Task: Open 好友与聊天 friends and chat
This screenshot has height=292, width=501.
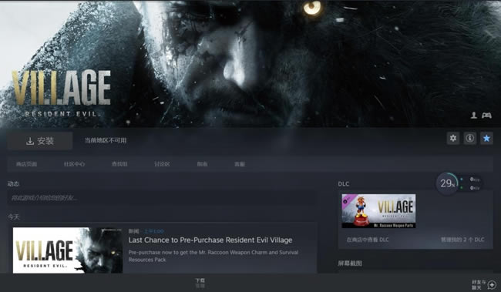Action: coord(479,284)
